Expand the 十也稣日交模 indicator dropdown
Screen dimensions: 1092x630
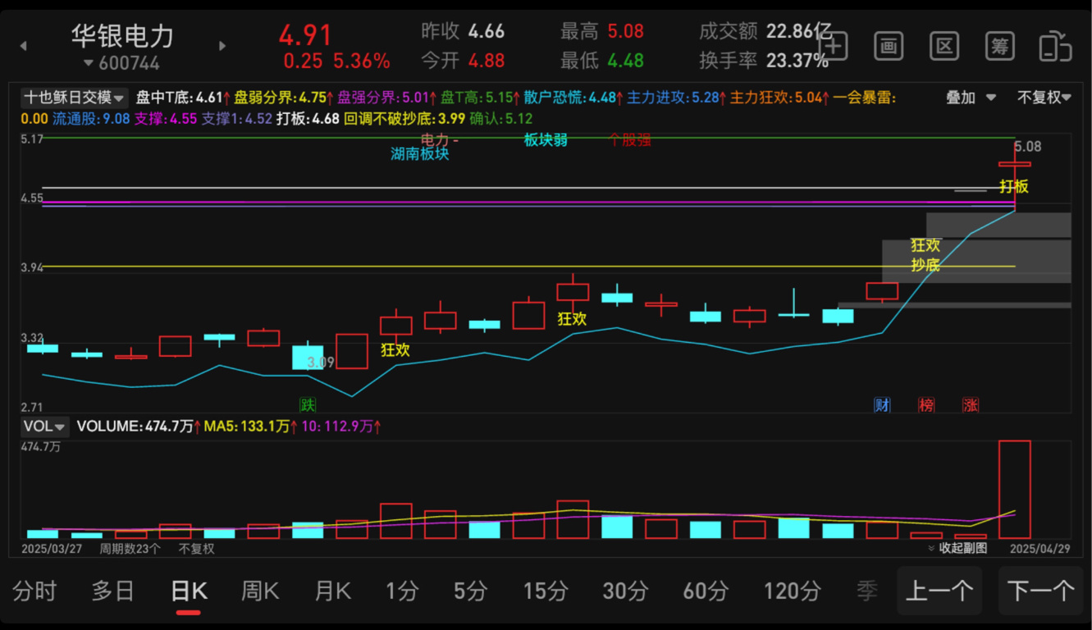coord(74,98)
